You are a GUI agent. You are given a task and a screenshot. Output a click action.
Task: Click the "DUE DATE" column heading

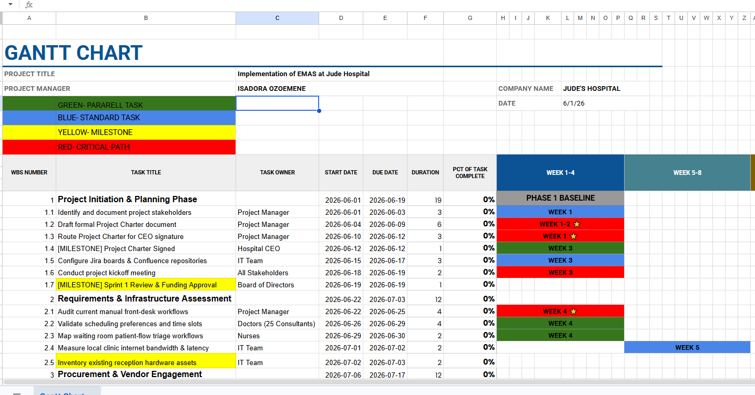[x=385, y=173]
